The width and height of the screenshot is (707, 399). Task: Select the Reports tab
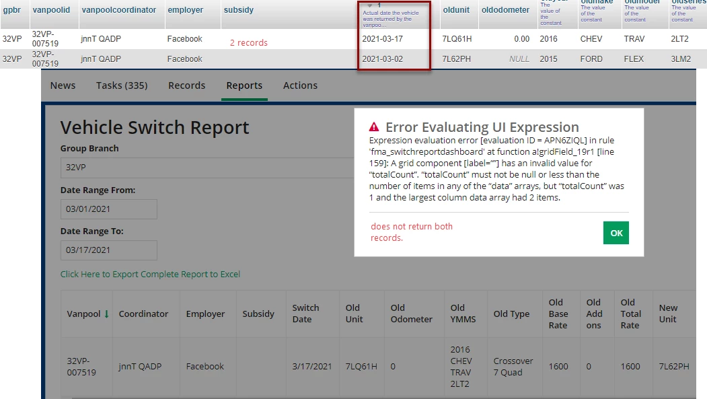pos(244,85)
